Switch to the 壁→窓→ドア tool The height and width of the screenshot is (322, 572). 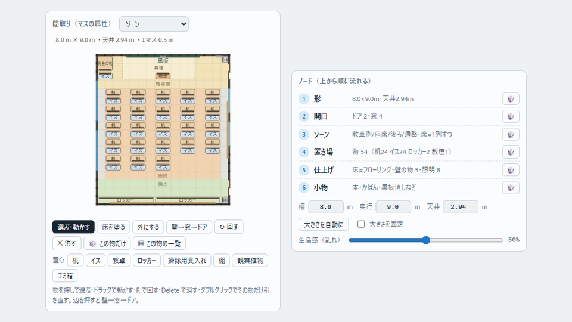(189, 227)
